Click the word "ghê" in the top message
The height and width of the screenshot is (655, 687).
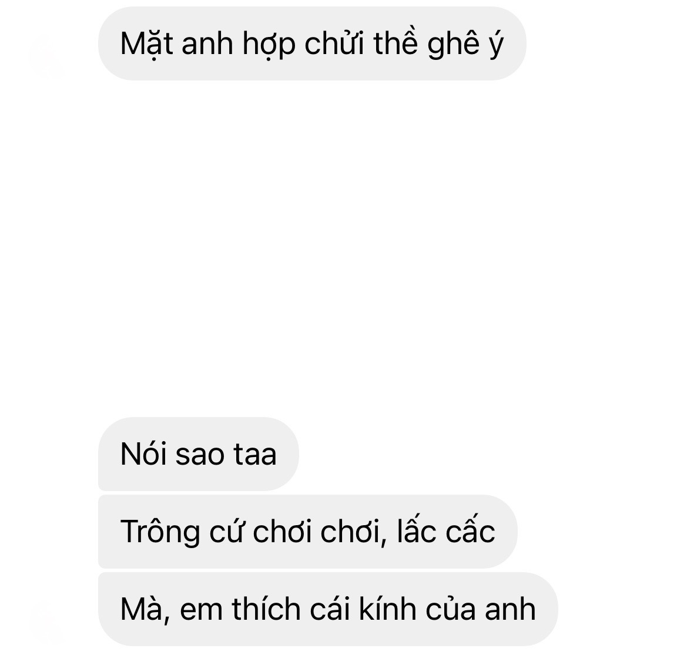[x=454, y=45]
